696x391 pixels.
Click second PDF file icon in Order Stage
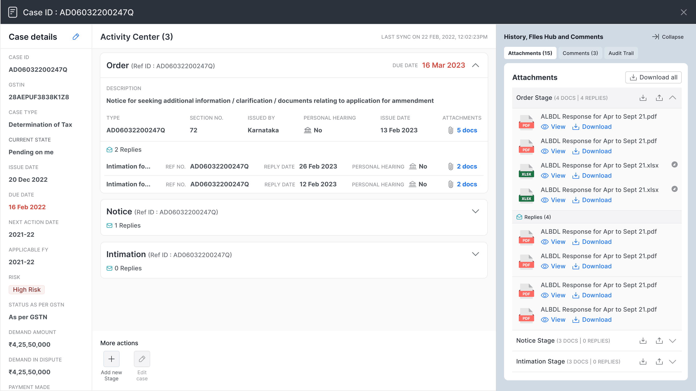tap(526, 147)
